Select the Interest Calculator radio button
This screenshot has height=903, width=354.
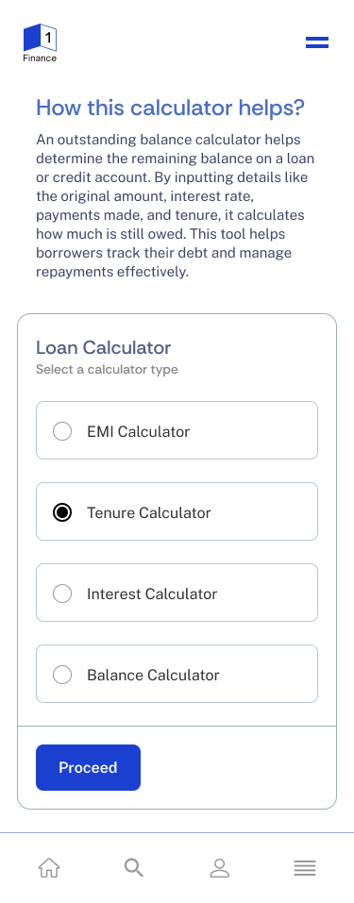62,594
